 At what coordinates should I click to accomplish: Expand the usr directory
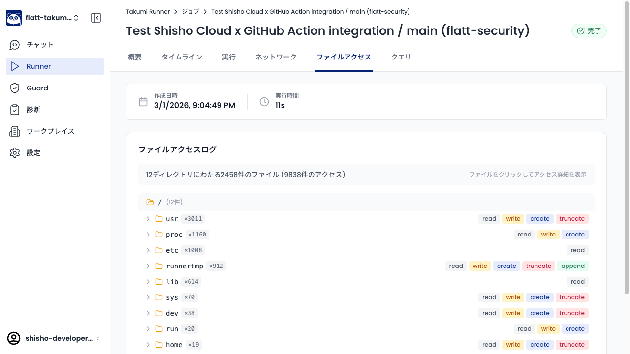(148, 219)
